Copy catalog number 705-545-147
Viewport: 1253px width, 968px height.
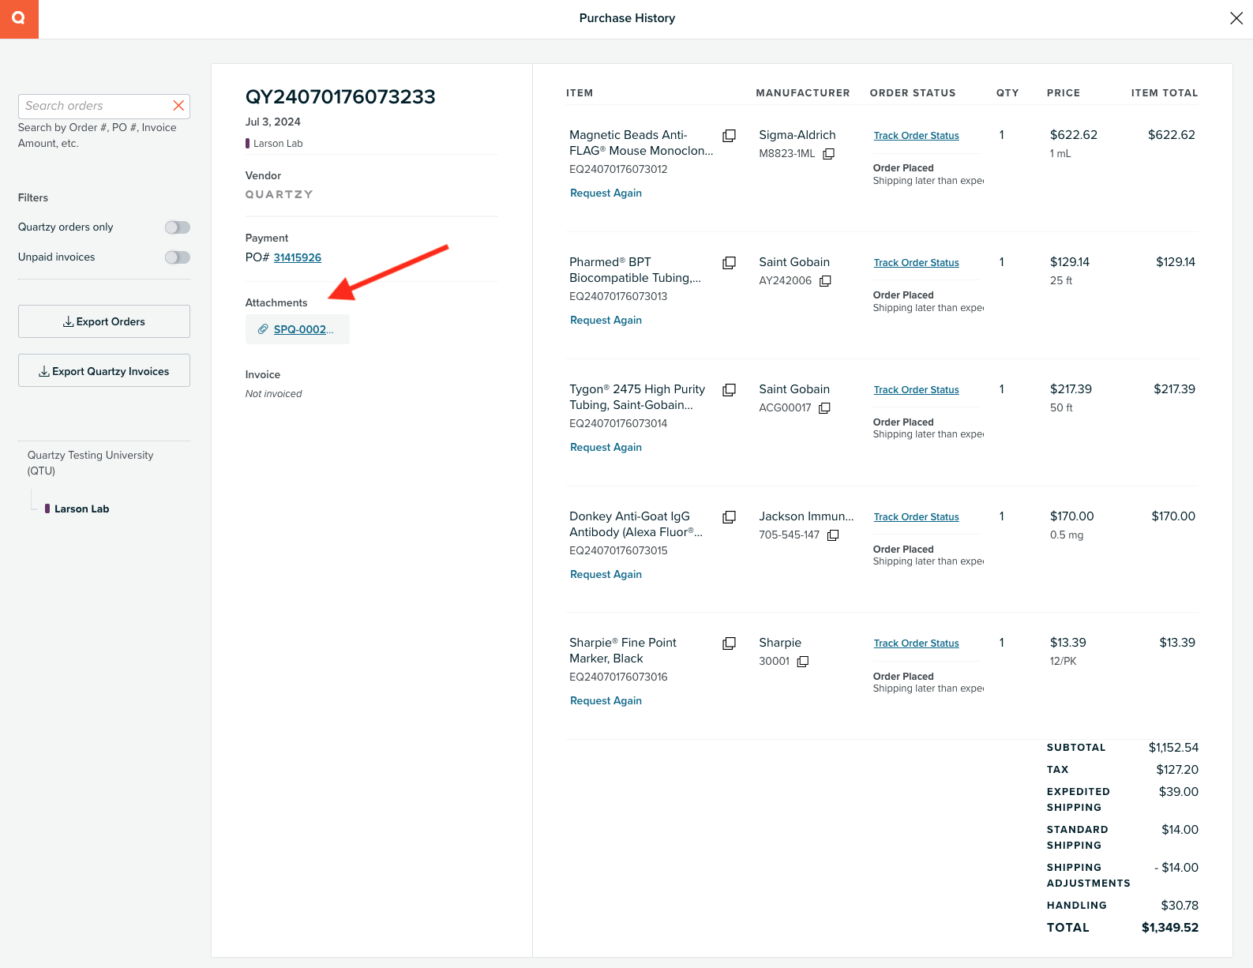833,535
